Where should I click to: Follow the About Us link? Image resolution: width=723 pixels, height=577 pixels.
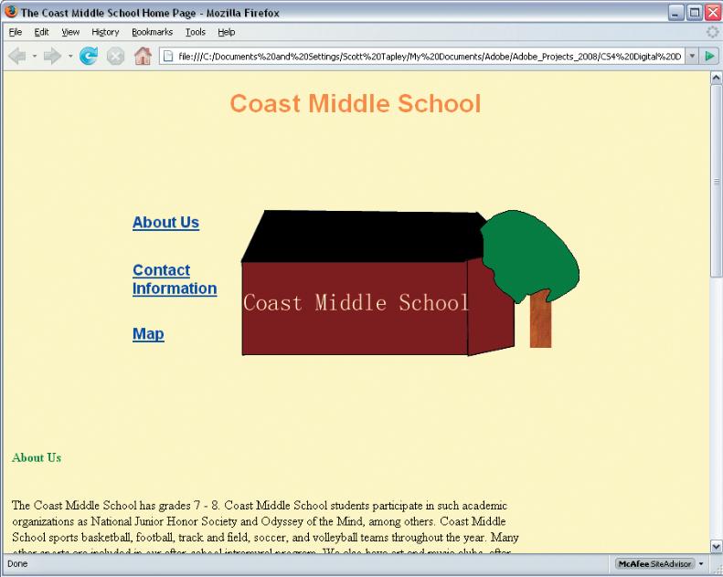pos(166,223)
